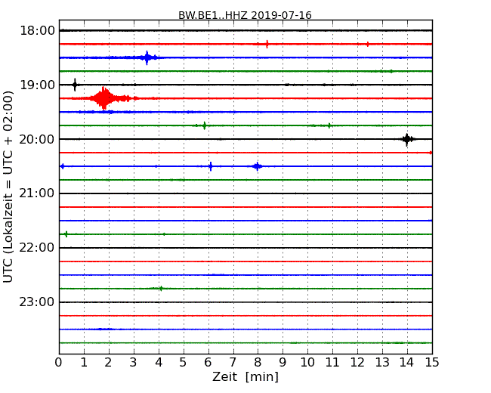Click x-axis tick label 15
The width and height of the screenshot is (491, 393).
(x=432, y=363)
